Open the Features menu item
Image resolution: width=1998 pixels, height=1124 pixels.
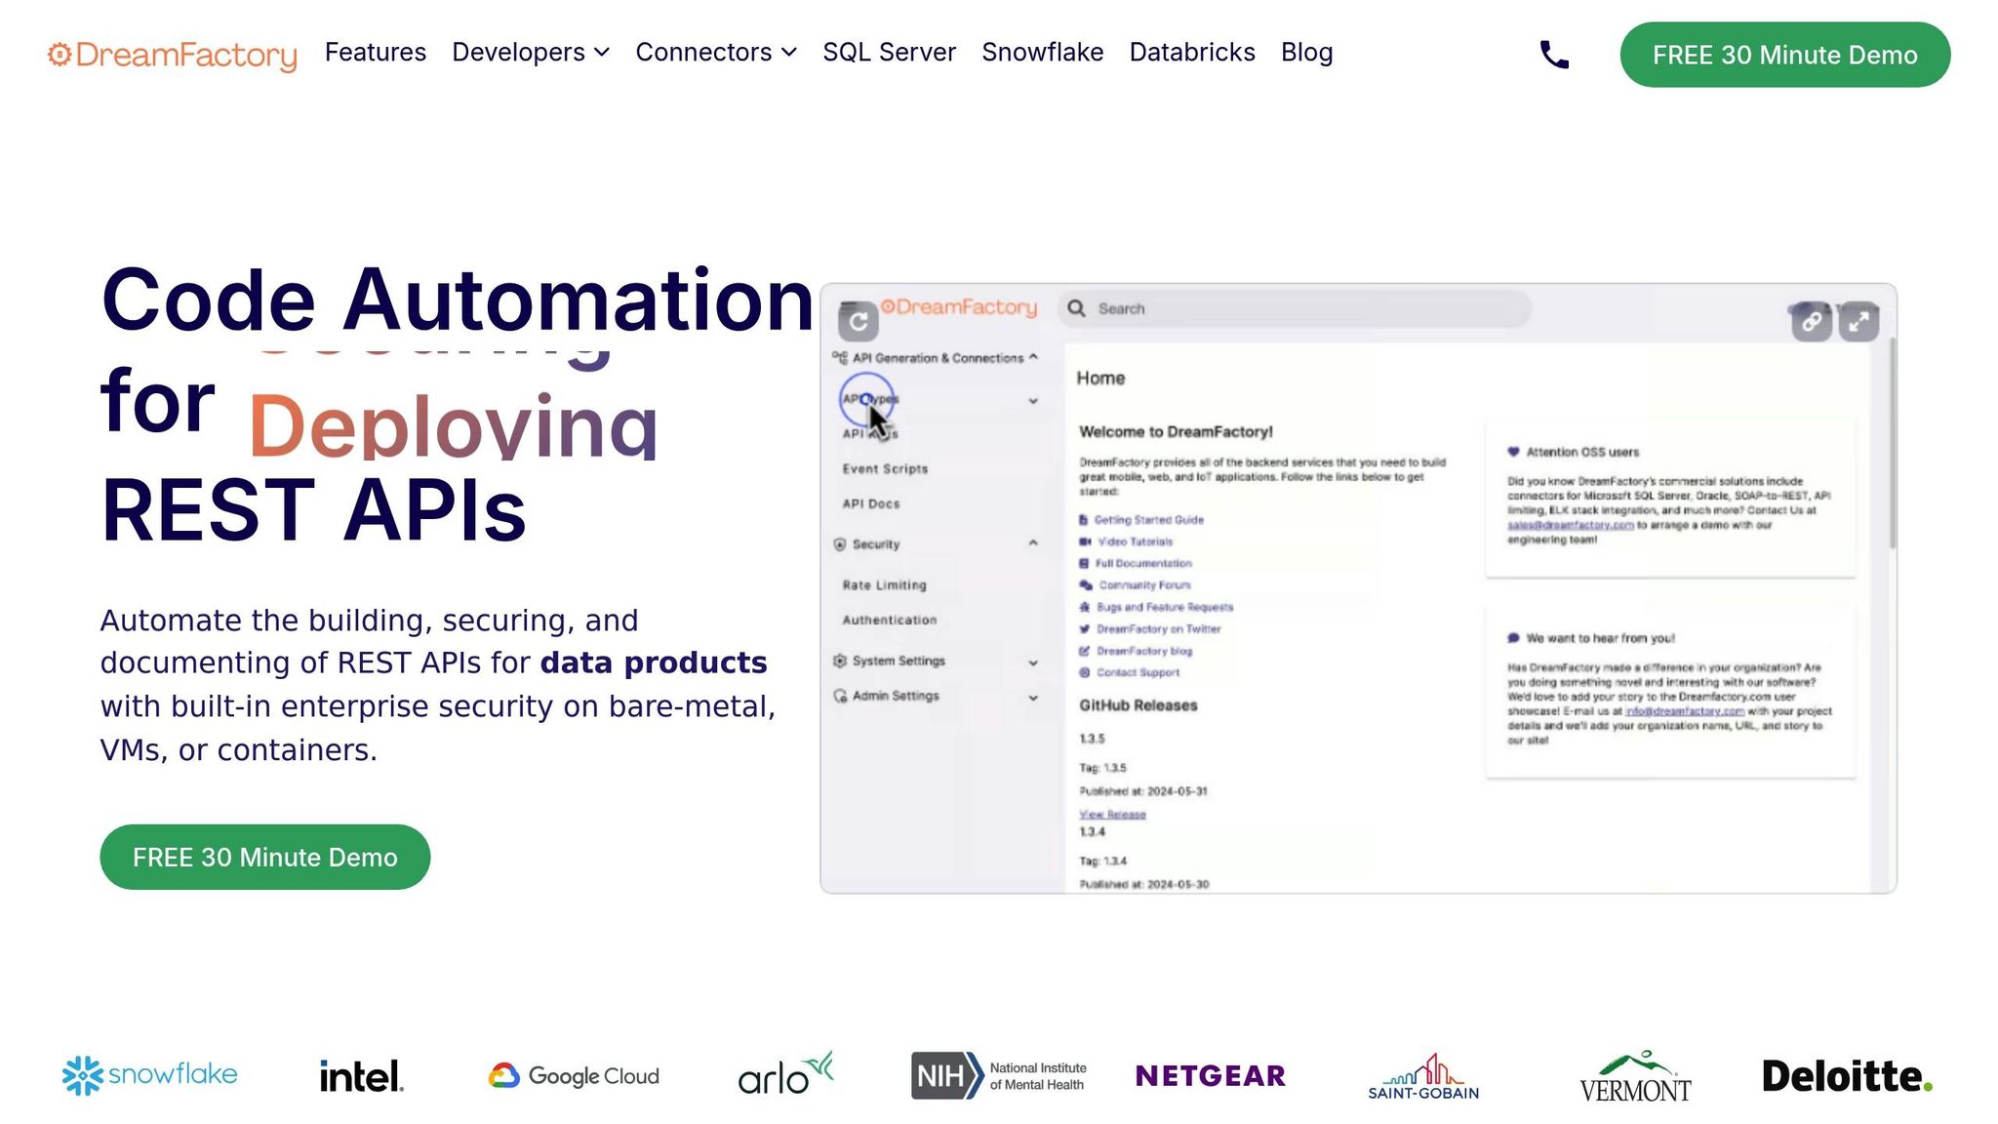click(375, 53)
